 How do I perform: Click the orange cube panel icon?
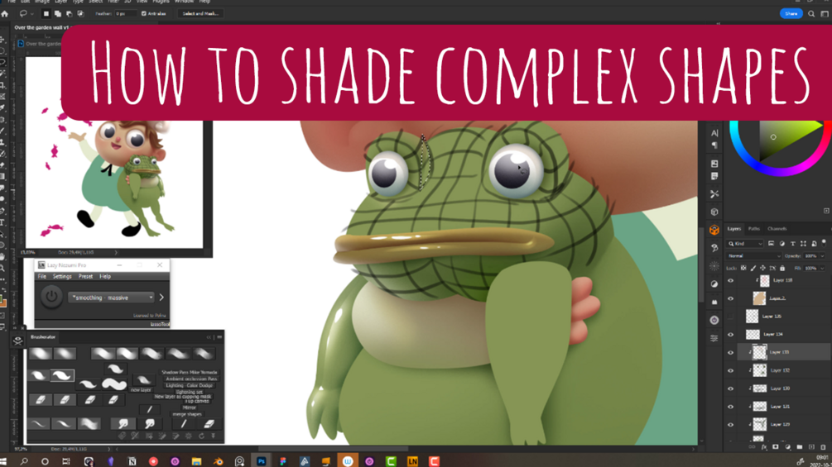tap(714, 230)
